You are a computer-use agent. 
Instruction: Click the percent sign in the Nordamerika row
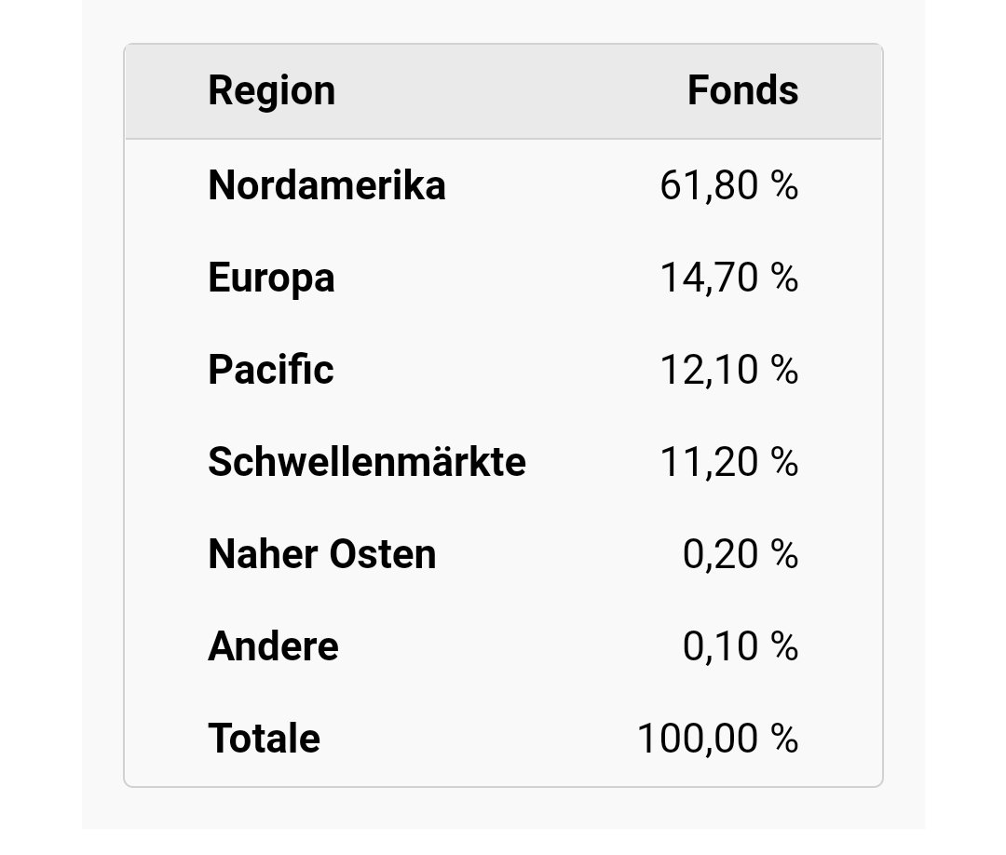[x=784, y=185]
